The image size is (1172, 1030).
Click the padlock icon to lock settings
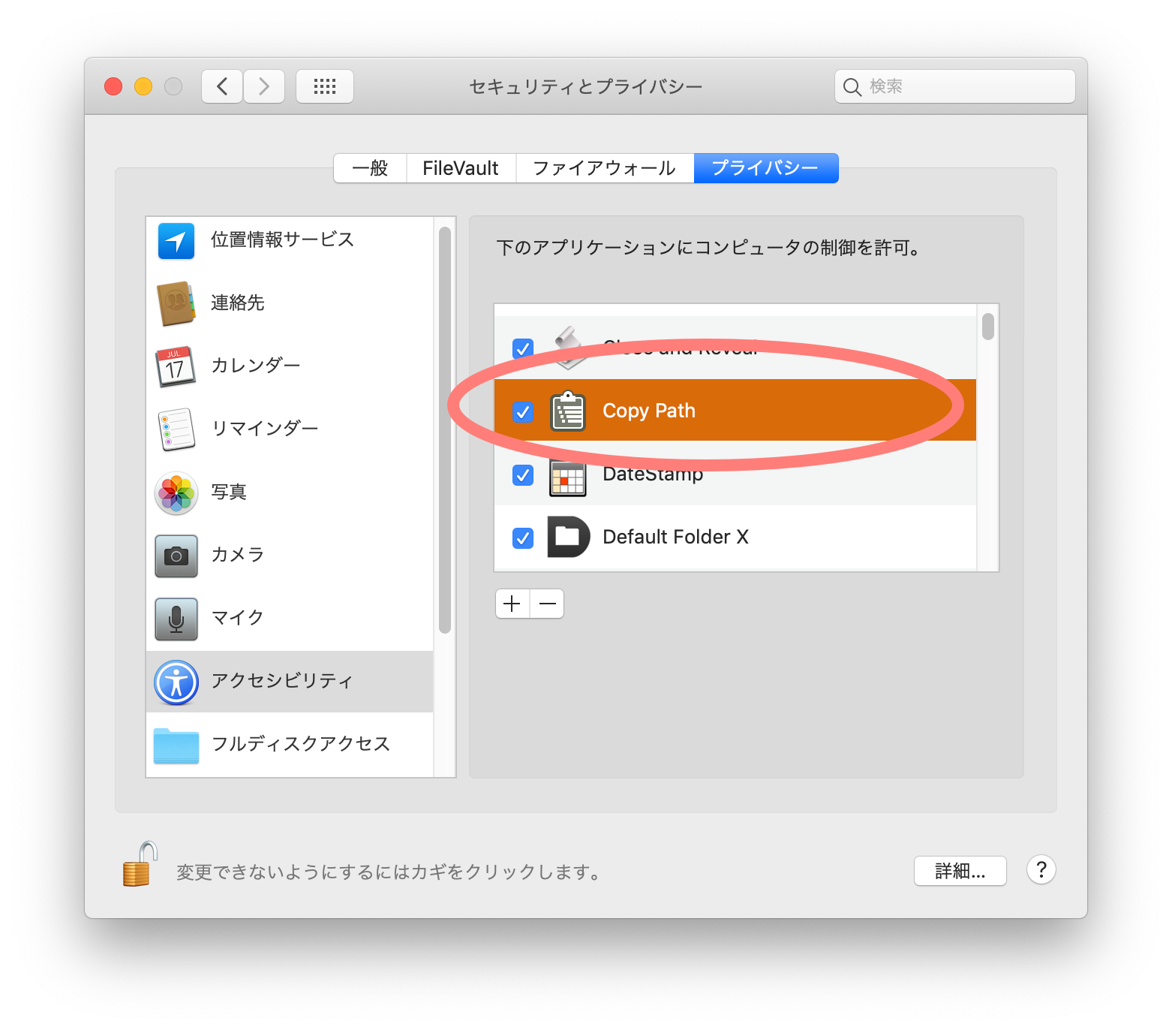(x=140, y=865)
